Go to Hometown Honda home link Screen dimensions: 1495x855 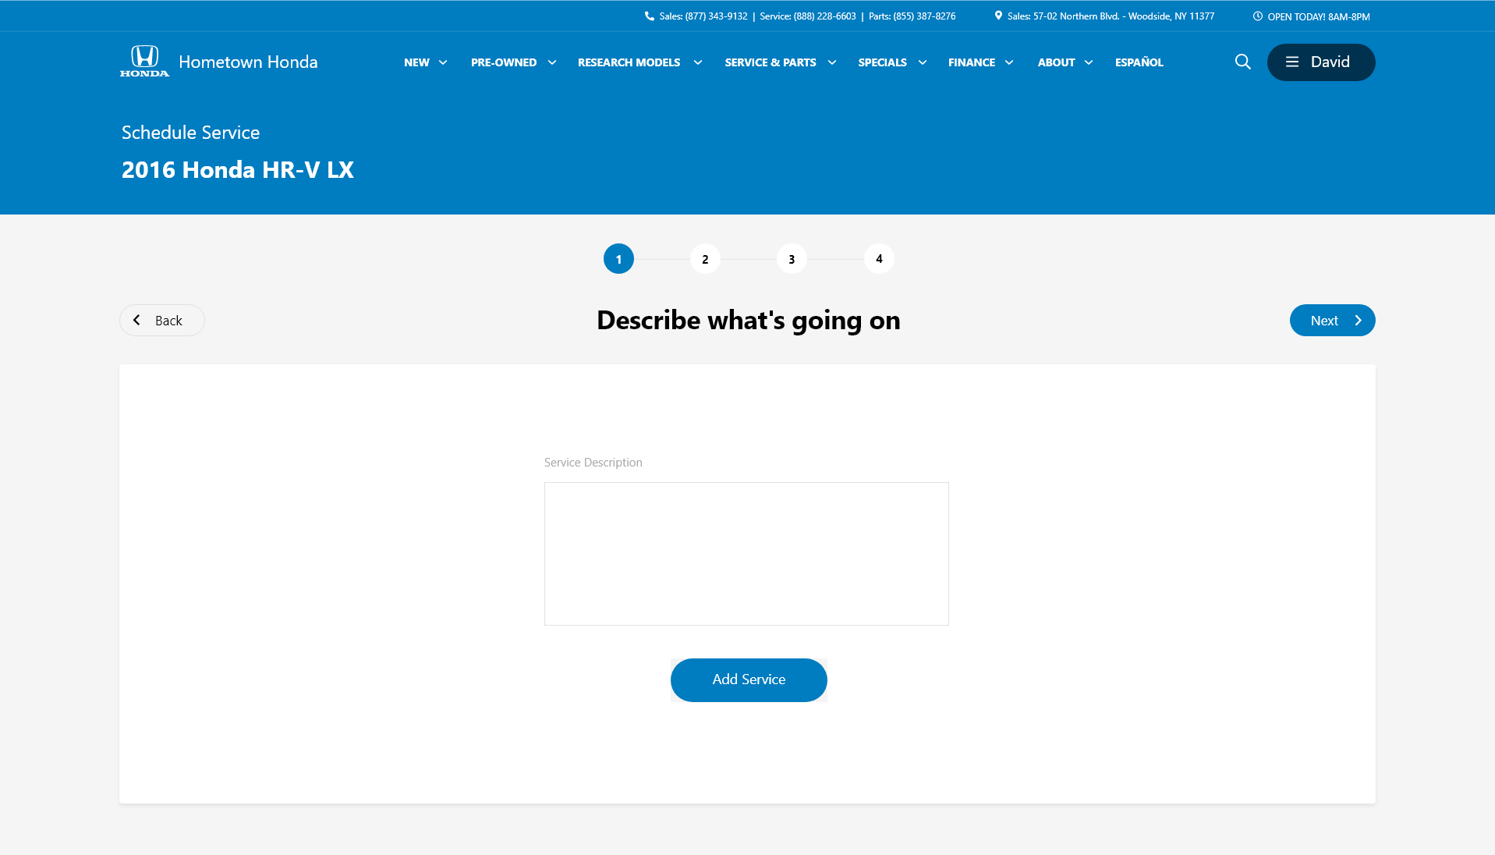248,62
